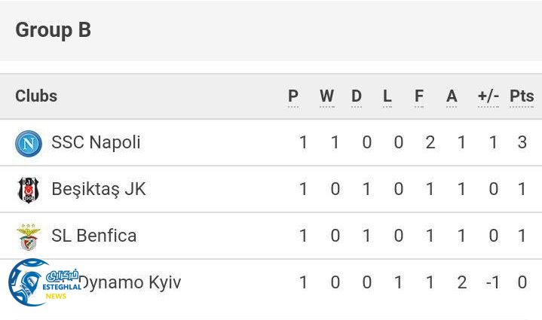Open the Beşiktaş JK club link
The height and width of the screenshot is (320, 542).
tap(99, 189)
